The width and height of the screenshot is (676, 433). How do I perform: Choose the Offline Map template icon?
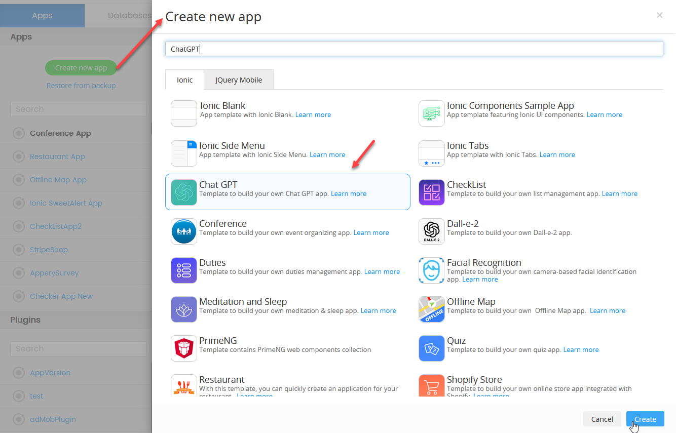click(432, 309)
